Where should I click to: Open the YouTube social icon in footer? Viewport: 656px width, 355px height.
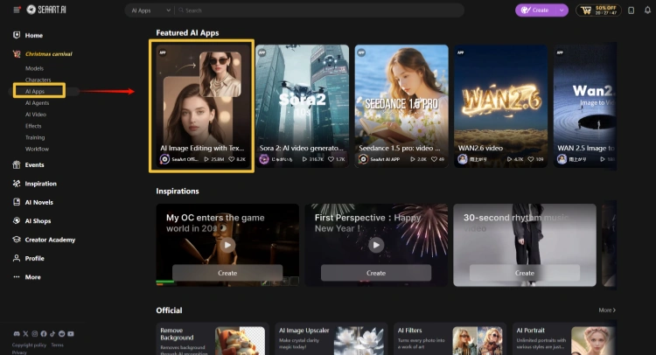71,334
